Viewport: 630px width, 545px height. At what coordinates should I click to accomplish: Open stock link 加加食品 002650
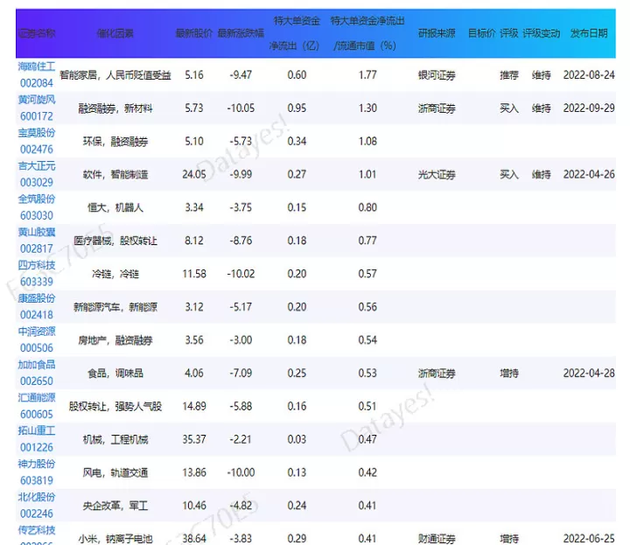point(37,374)
